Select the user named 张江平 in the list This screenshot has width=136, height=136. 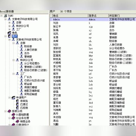57,27
